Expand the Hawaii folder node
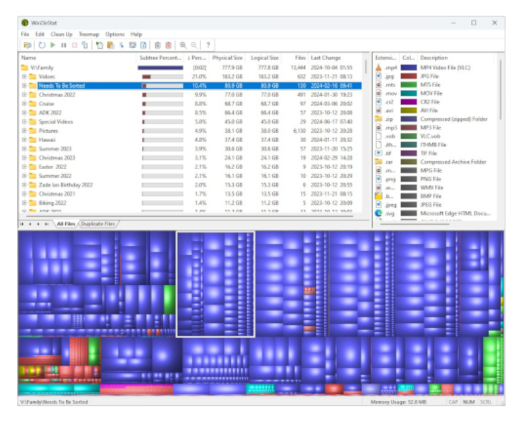 pyautogui.click(x=24, y=140)
